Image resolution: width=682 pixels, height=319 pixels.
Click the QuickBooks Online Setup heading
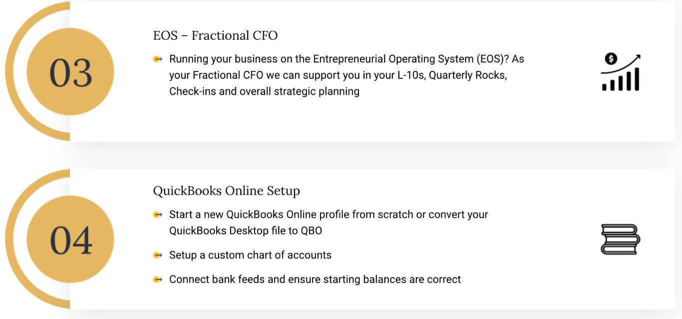227,191
